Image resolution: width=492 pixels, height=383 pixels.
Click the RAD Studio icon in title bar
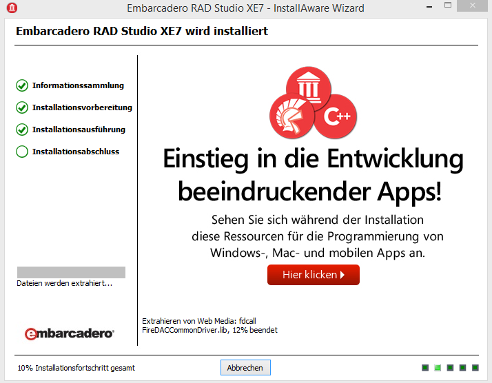[x=12, y=8]
